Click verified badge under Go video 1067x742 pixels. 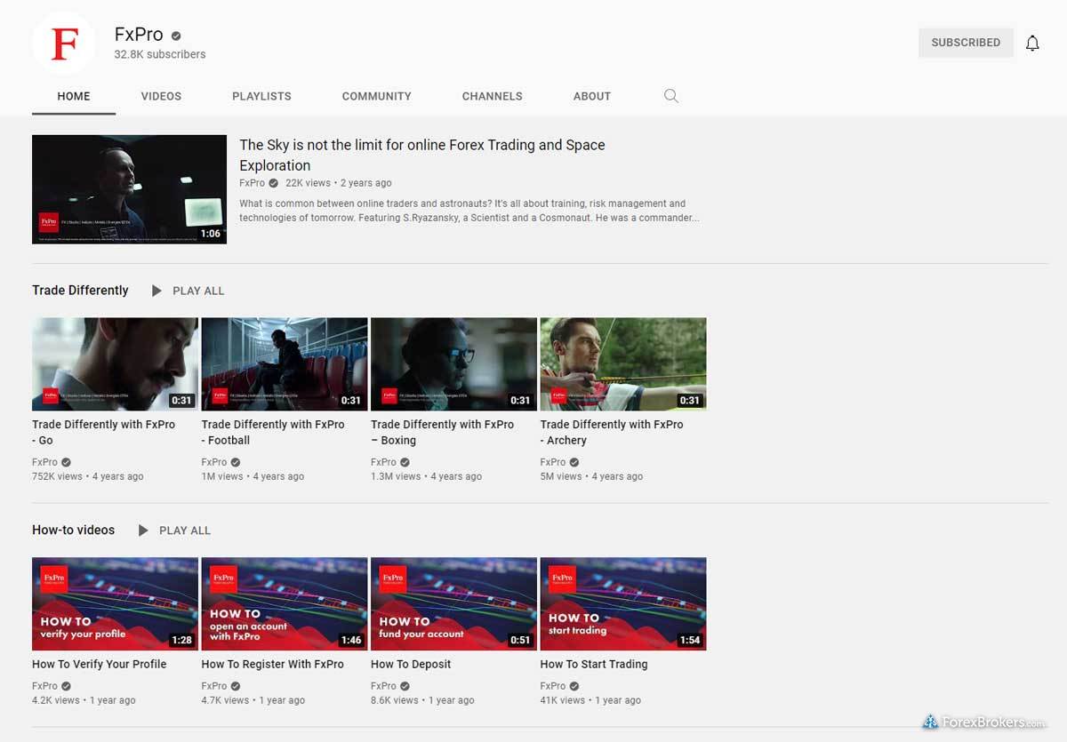coord(67,462)
